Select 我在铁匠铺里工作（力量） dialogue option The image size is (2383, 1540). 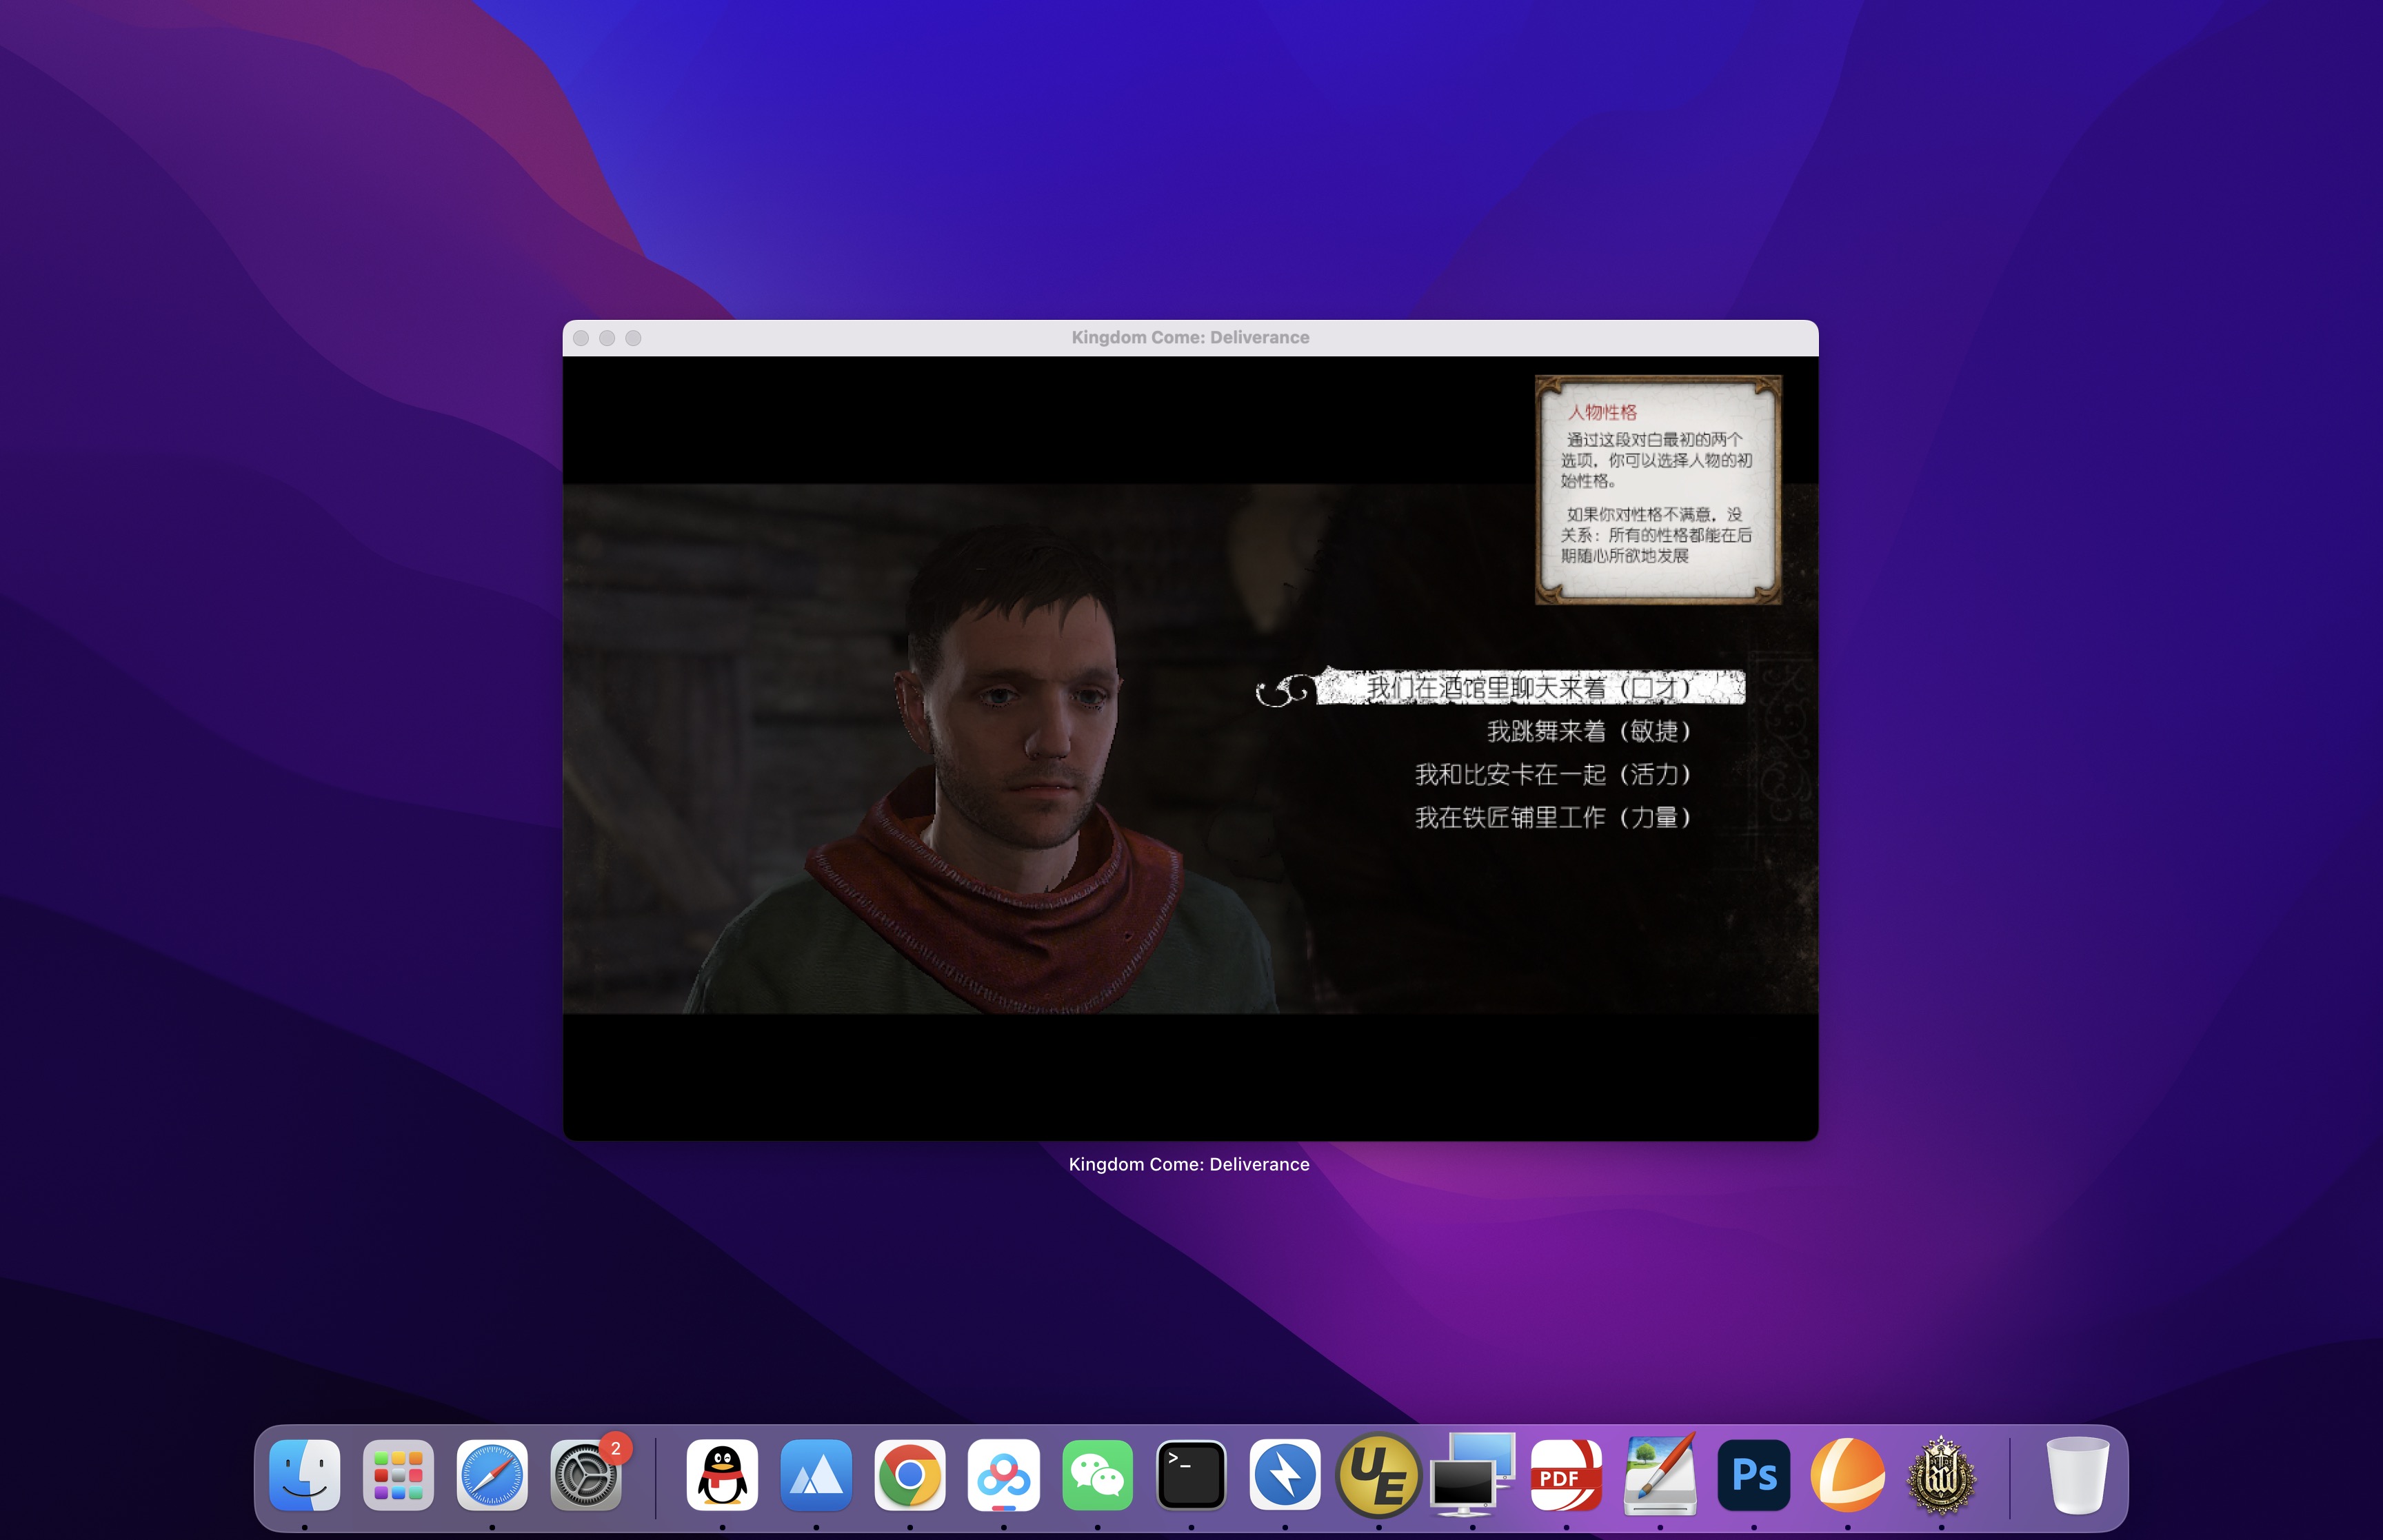[x=1553, y=818]
